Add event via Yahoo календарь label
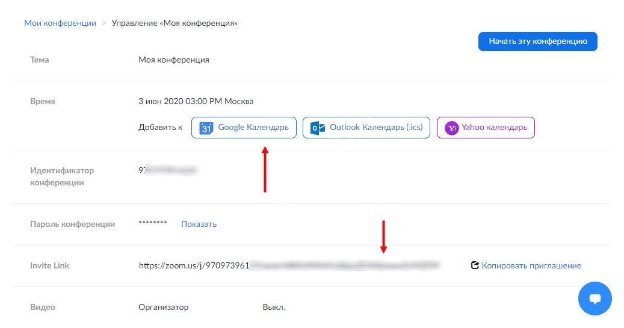Viewport: 624px width, 328px height. [494, 128]
